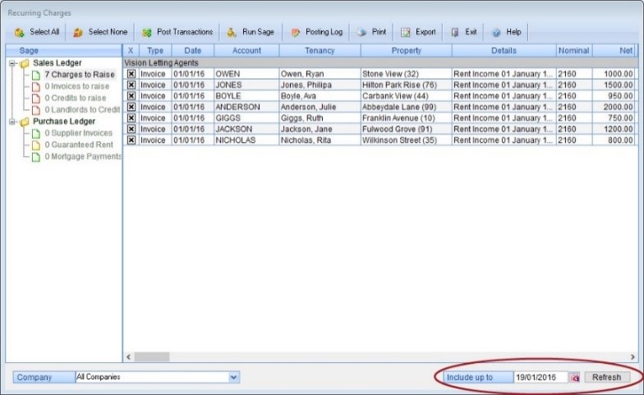This screenshot has height=395, width=644.
Task: Click the Exit door icon
Action: (x=455, y=33)
